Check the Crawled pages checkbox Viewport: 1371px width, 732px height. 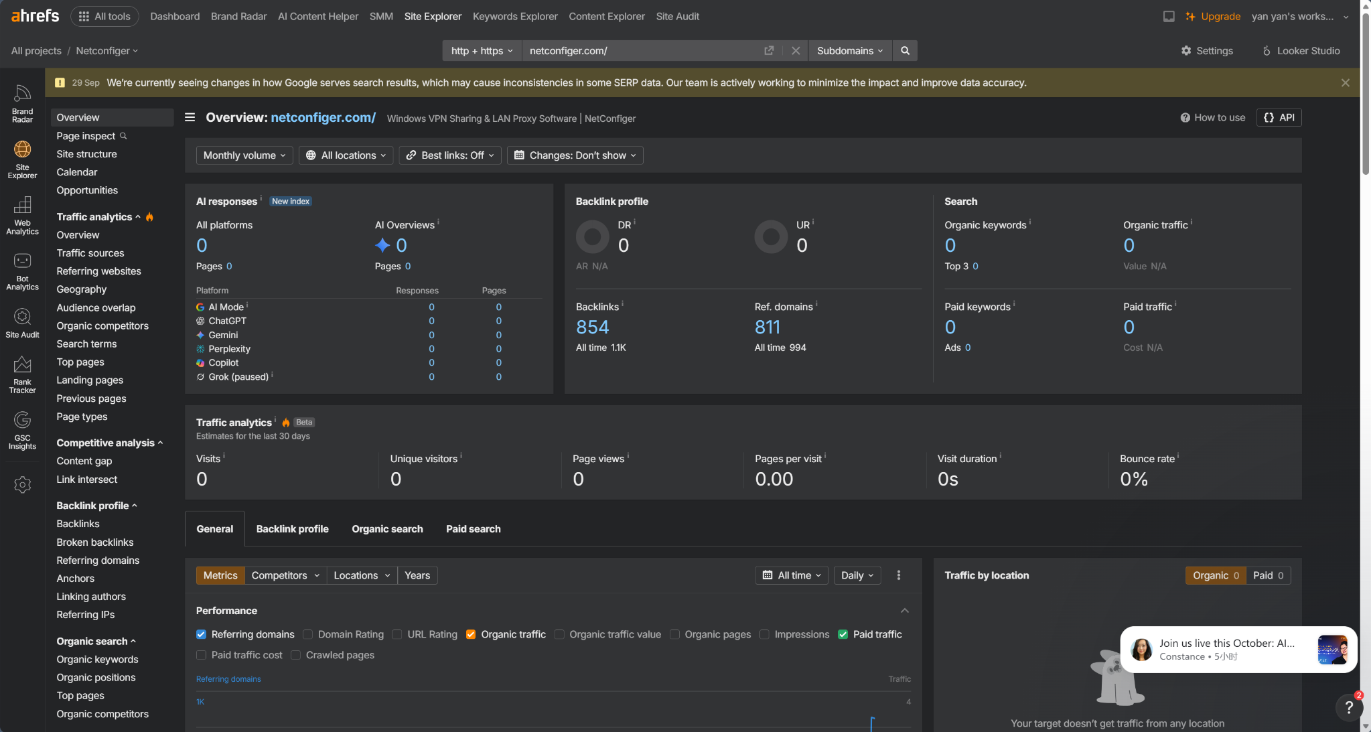[x=295, y=654]
